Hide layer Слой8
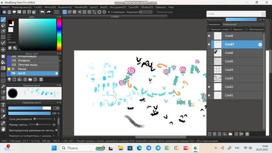The width and height of the screenshot is (272, 153). click(x=209, y=36)
